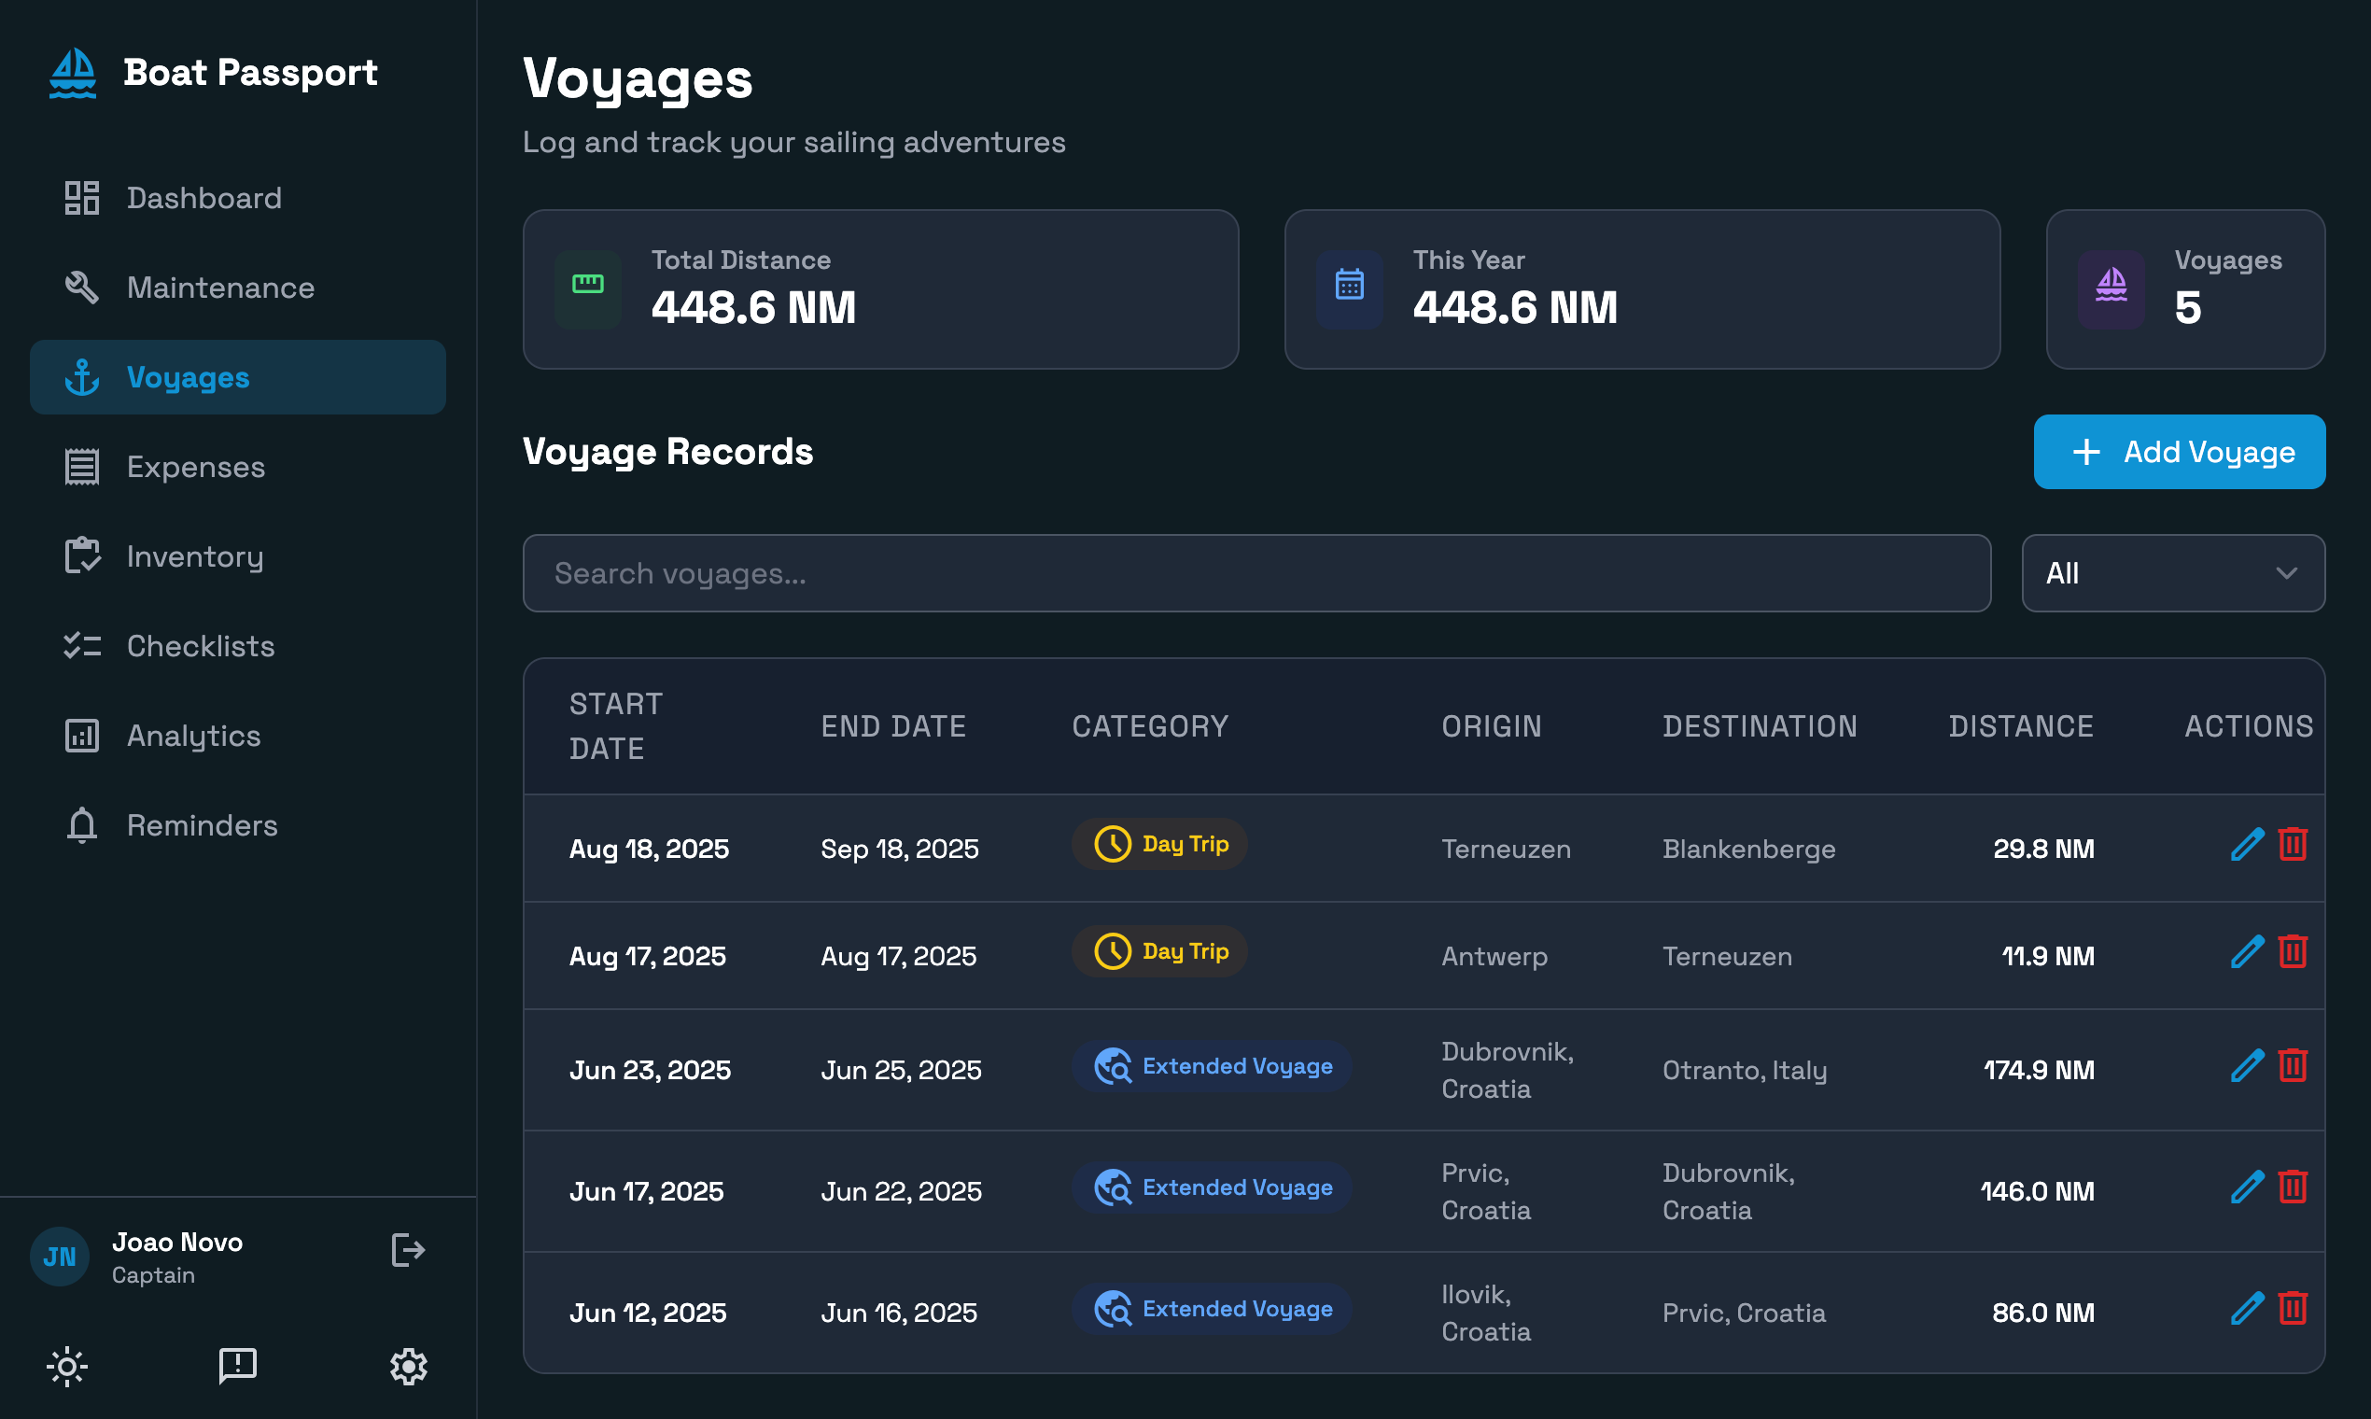Edit the Dubrovnik to Otranto voyage
The image size is (2371, 1419).
tap(2247, 1065)
